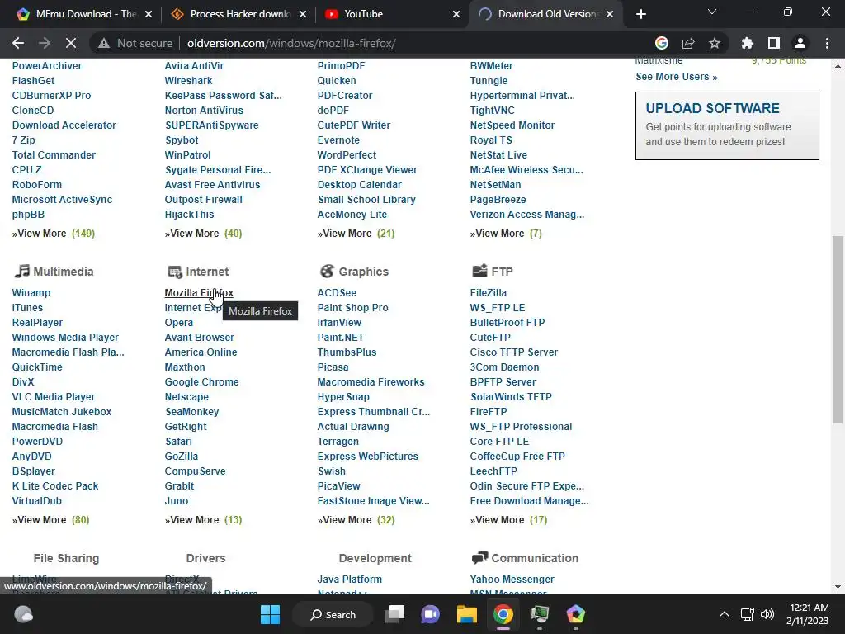Switch to the Process Hacker download tab

(240, 14)
